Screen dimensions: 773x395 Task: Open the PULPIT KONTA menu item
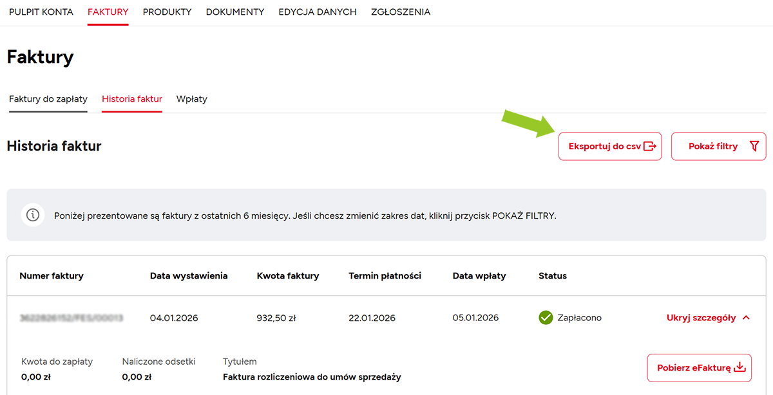click(41, 12)
